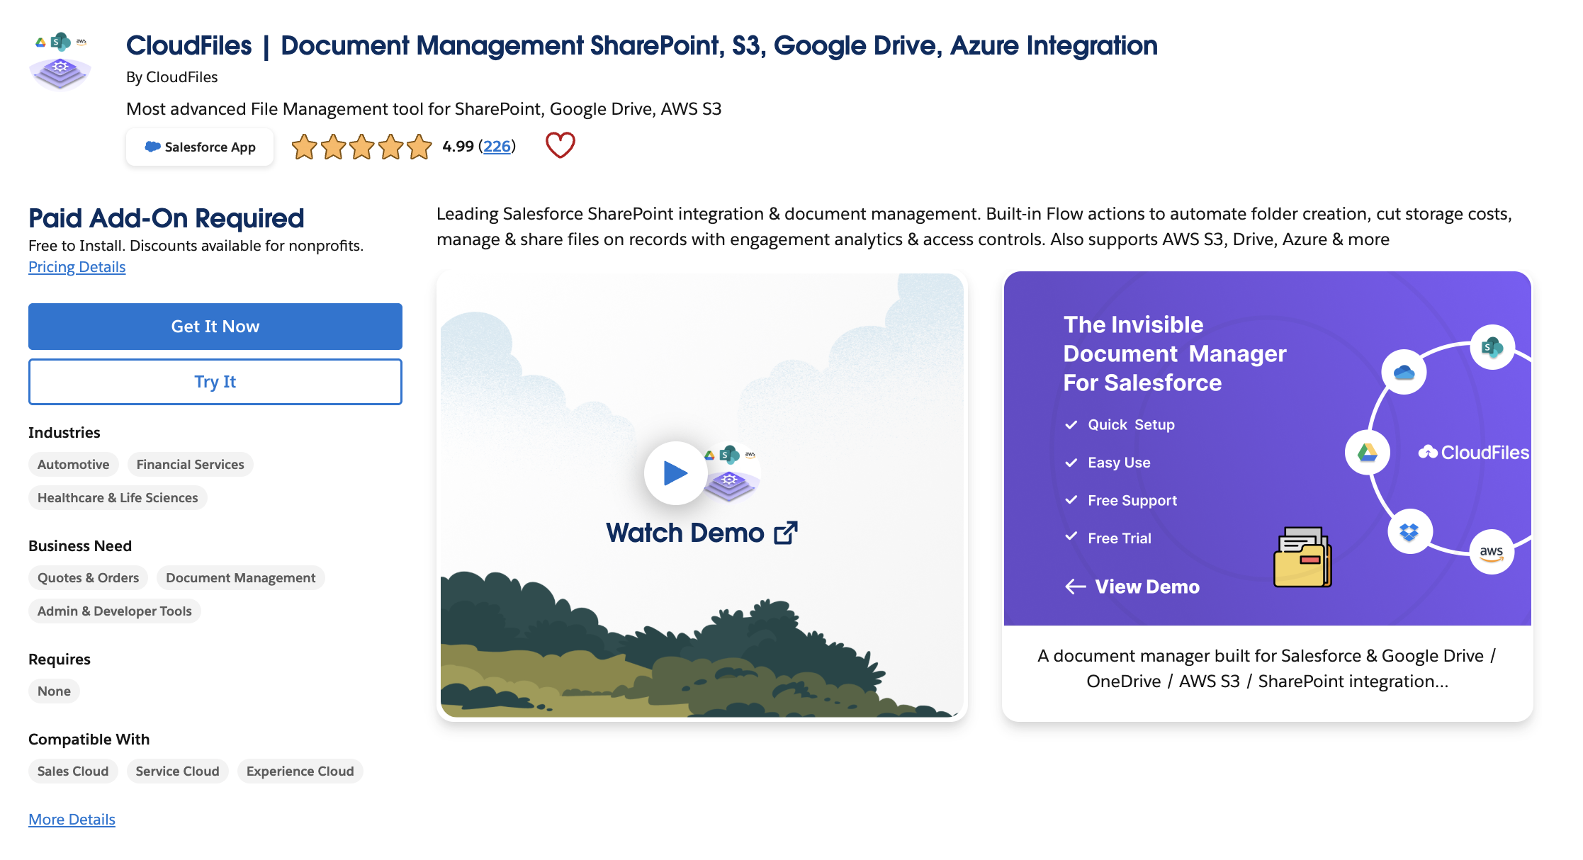This screenshot has width=1583, height=860.
Task: Select the Quotes & Orders tag
Action: 88,578
